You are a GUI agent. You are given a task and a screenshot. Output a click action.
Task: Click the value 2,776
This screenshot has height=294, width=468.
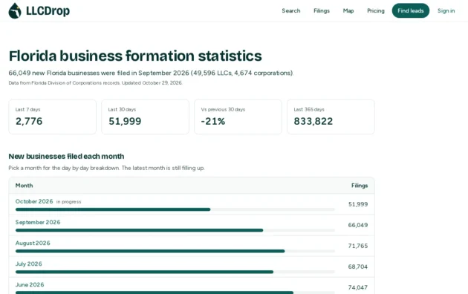pos(29,121)
